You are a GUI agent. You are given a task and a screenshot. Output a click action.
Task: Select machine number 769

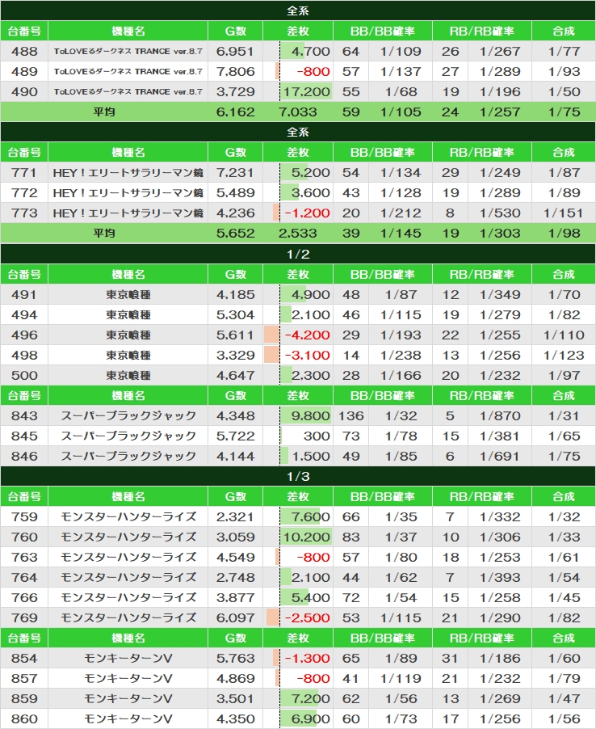[24, 618]
